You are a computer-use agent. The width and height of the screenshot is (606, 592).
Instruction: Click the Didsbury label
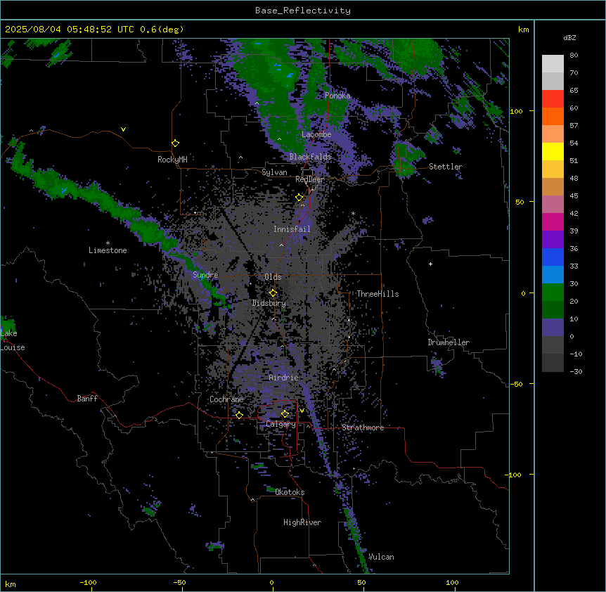click(269, 303)
